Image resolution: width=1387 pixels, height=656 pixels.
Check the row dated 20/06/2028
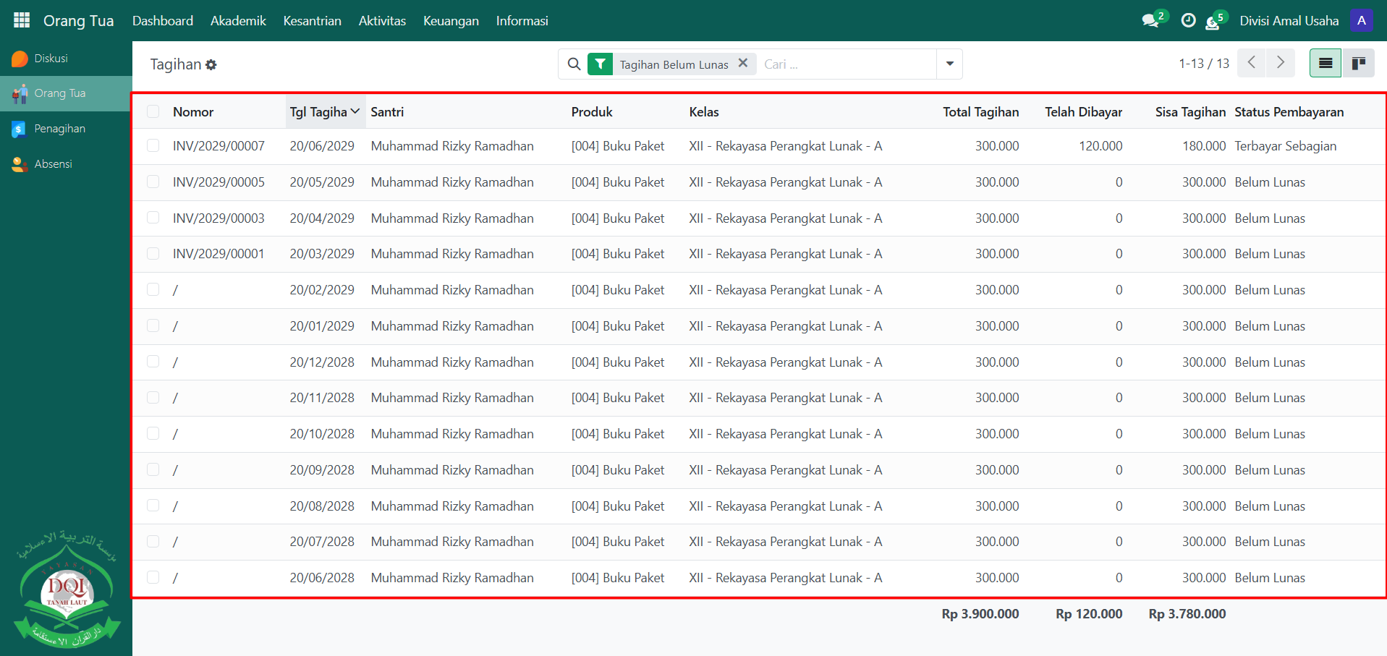[x=153, y=578]
